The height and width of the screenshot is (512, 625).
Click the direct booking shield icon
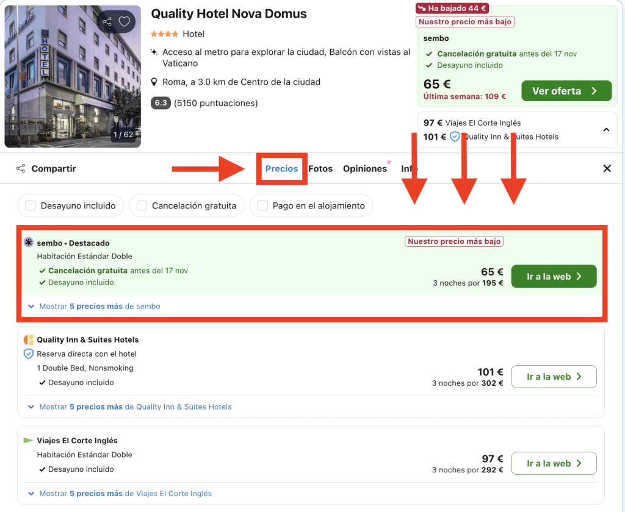click(x=29, y=354)
